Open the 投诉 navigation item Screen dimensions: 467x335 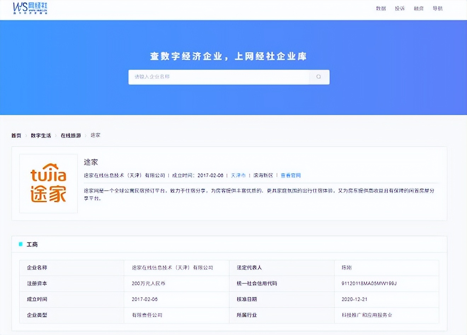(400, 8)
